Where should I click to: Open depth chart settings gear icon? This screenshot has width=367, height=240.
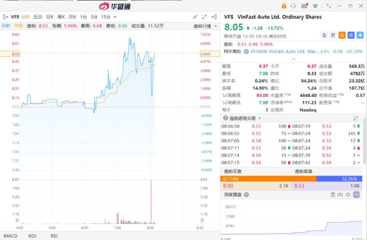(x=348, y=194)
